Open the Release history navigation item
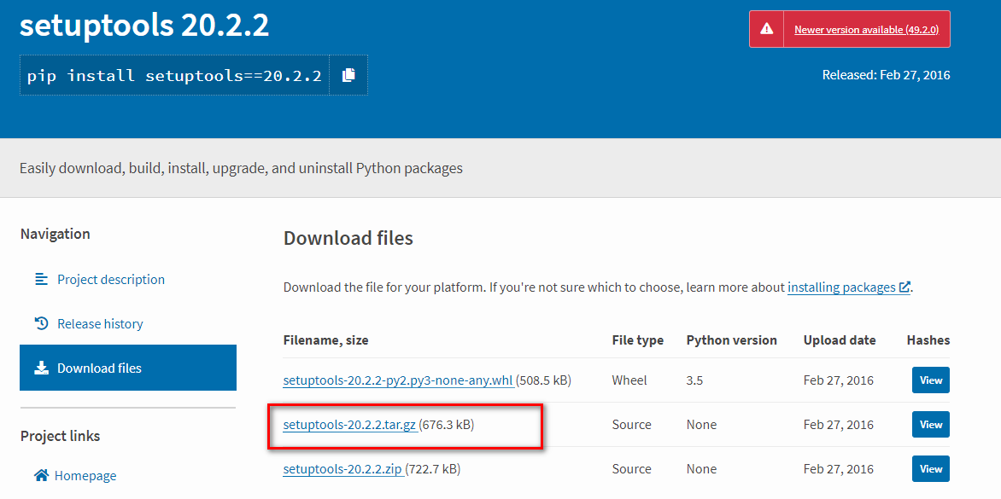The image size is (1001, 499). [x=100, y=324]
